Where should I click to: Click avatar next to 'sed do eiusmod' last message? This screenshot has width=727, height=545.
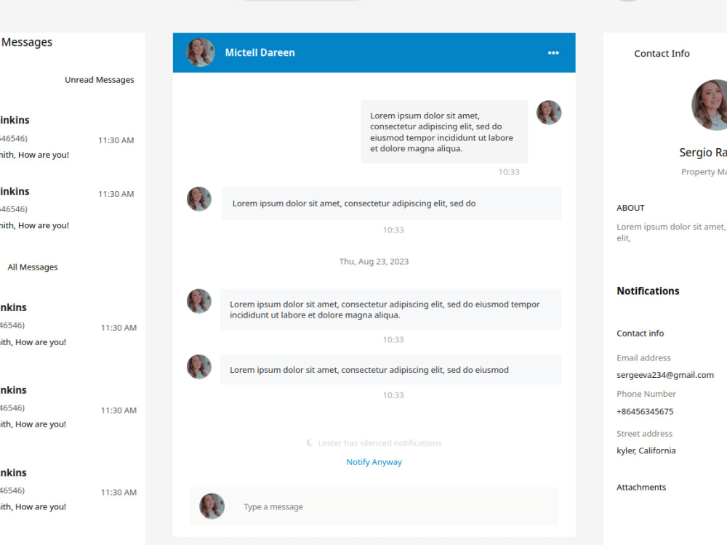click(199, 367)
